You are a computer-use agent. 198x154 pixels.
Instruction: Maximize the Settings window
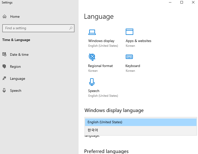point(182,2)
